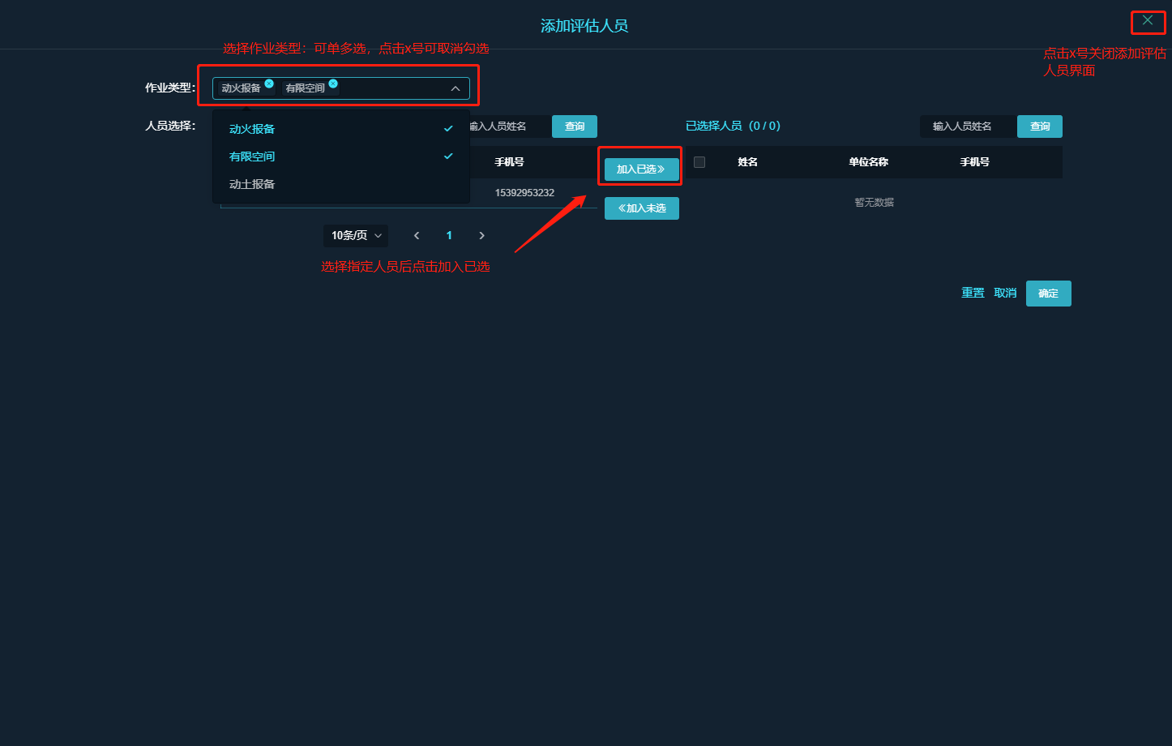The height and width of the screenshot is (746, 1172).
Task: Click the left 查询 button beside 人员选择
Action: point(575,126)
